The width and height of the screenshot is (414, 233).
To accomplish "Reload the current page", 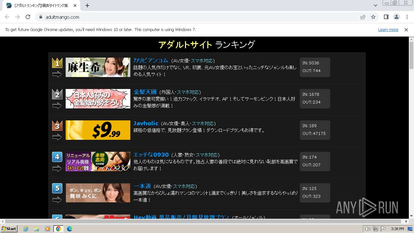I will tap(28, 17).
